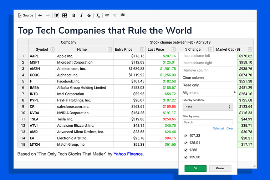This screenshot has height=180, width=270.
Task: Open the Symbol column filter dropdown
Action: click(52, 50)
